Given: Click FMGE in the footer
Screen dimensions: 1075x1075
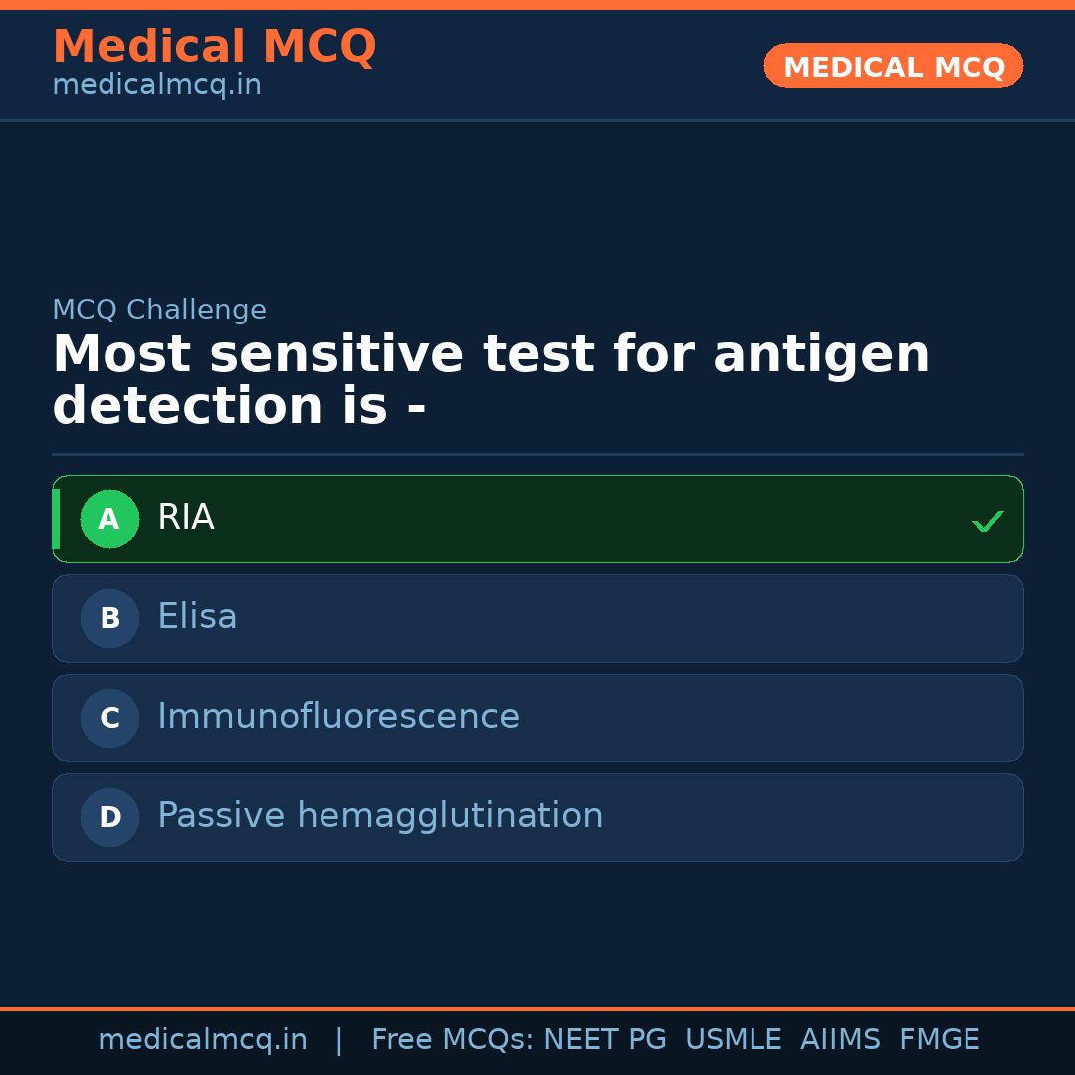Looking at the screenshot, I should point(939,1040).
